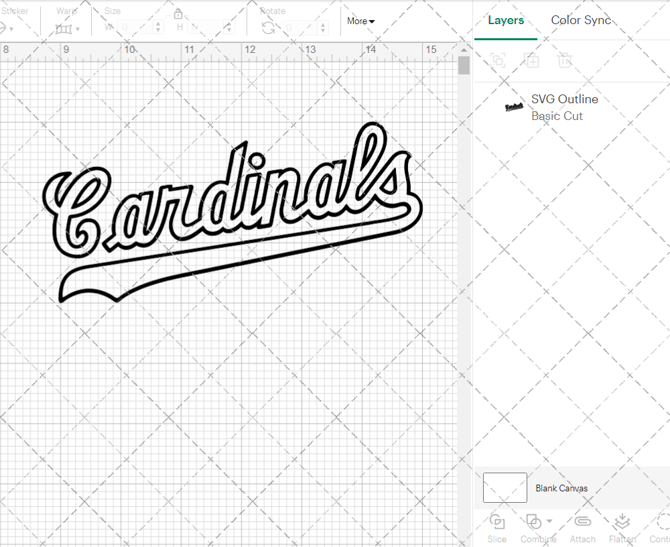
Task: Click the Blank Canvas color swatch
Action: point(505,487)
